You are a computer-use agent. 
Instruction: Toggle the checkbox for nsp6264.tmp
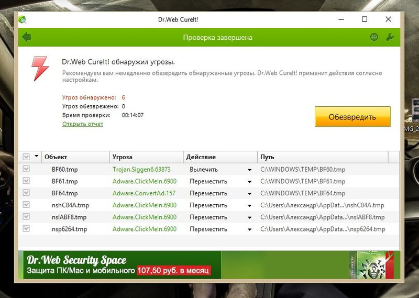click(x=26, y=229)
